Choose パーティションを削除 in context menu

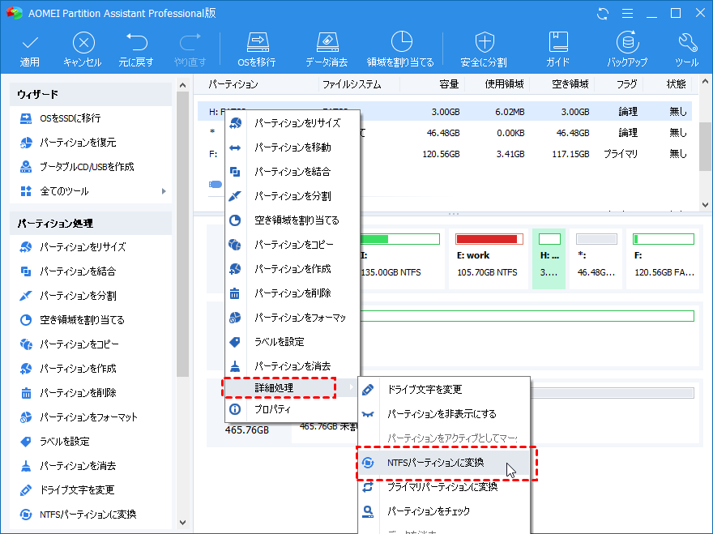coord(292,293)
